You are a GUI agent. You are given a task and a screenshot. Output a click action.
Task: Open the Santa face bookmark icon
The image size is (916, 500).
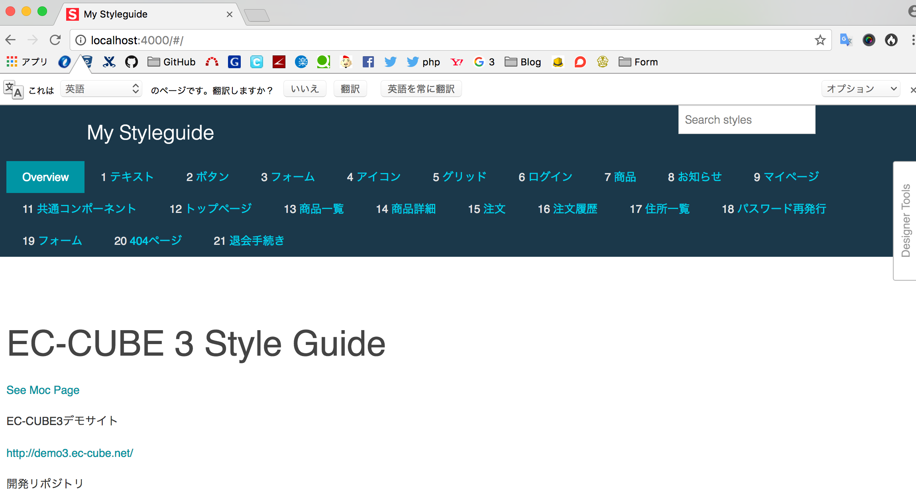click(346, 62)
